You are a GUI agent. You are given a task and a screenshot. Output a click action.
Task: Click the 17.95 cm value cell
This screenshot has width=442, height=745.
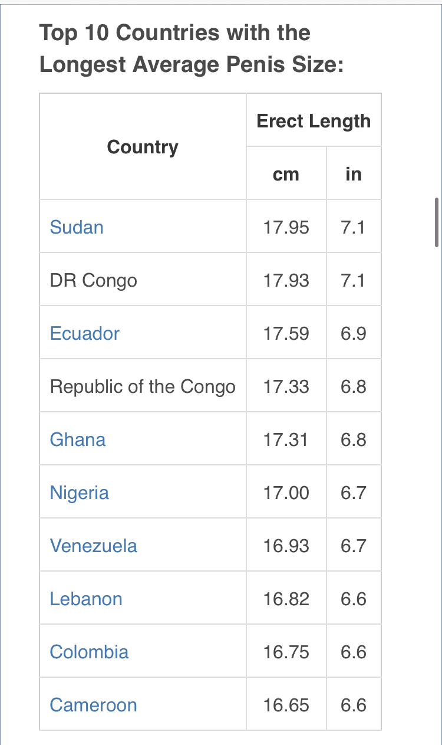pos(286,227)
